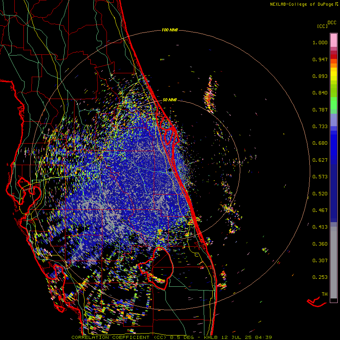The height and width of the screenshot is (340, 340).
Task: Click the KMLB station identifier in caption
Action: point(210,337)
